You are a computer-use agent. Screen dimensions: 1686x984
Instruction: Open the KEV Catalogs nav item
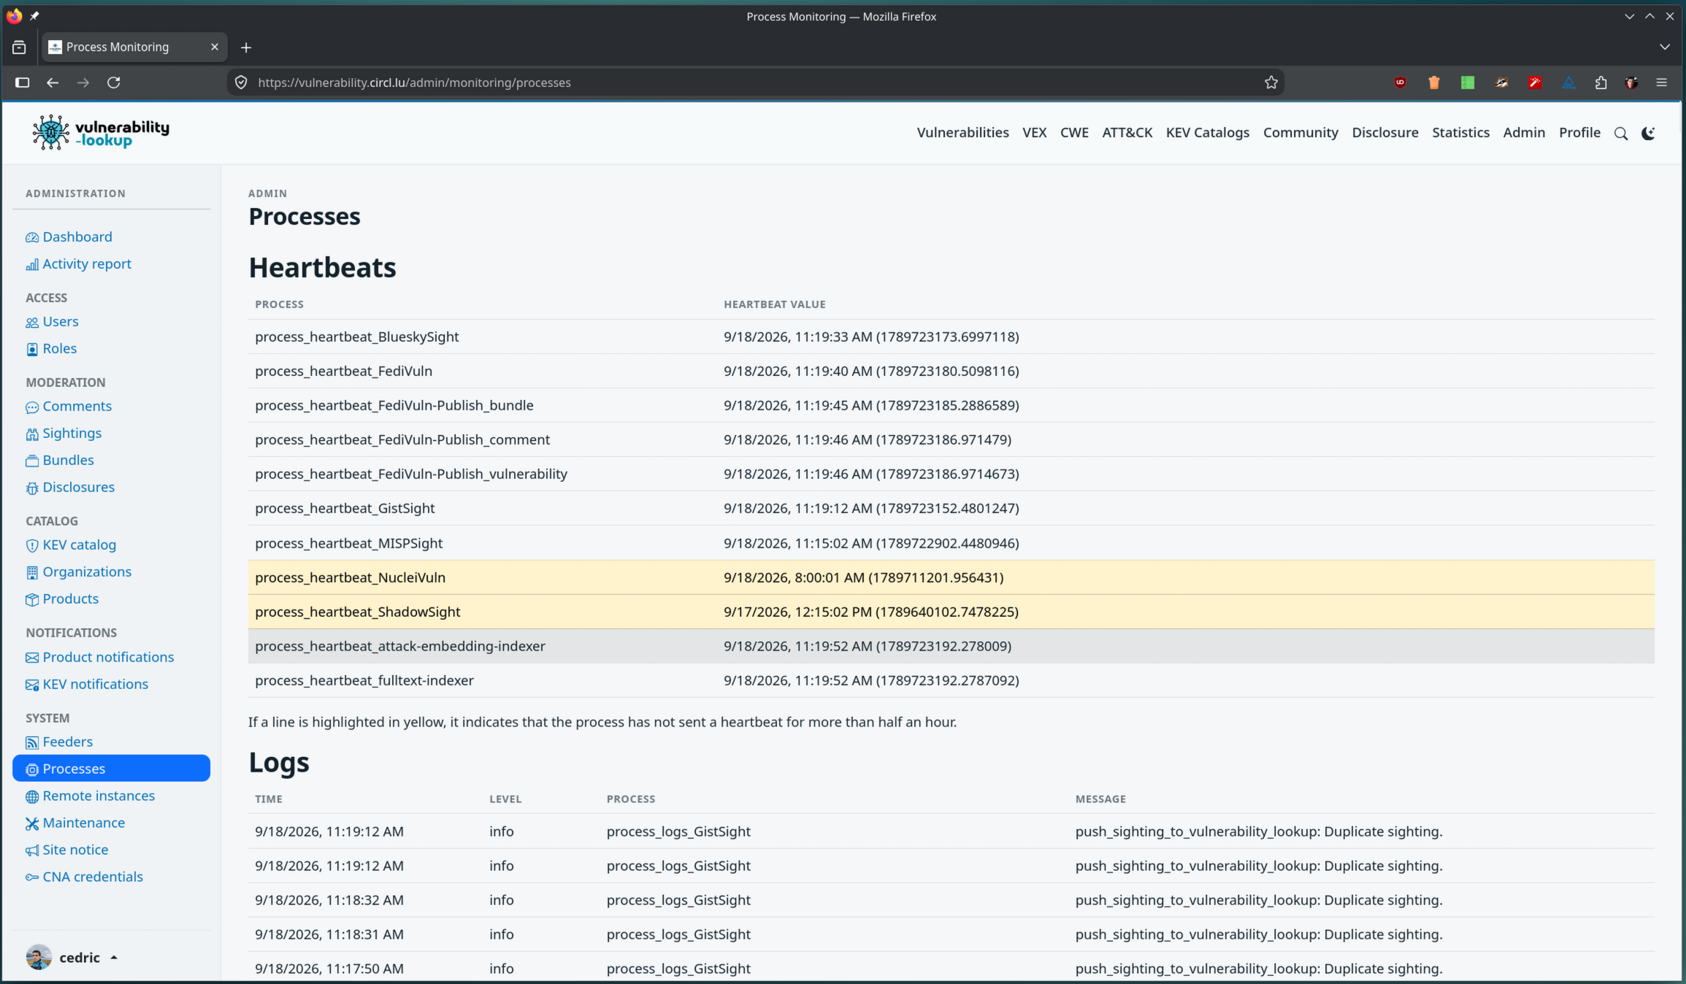tap(1207, 133)
